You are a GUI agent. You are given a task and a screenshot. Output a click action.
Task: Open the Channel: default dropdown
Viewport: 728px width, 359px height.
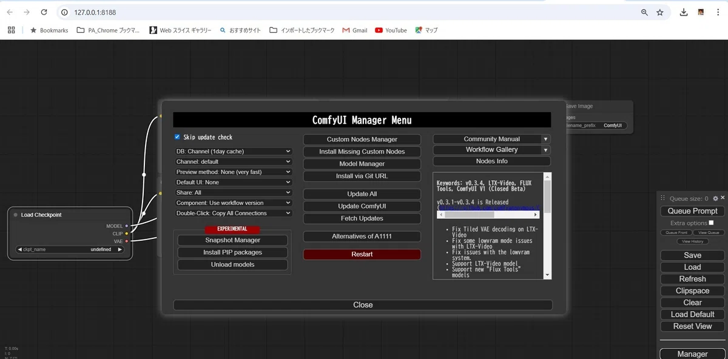(x=233, y=162)
